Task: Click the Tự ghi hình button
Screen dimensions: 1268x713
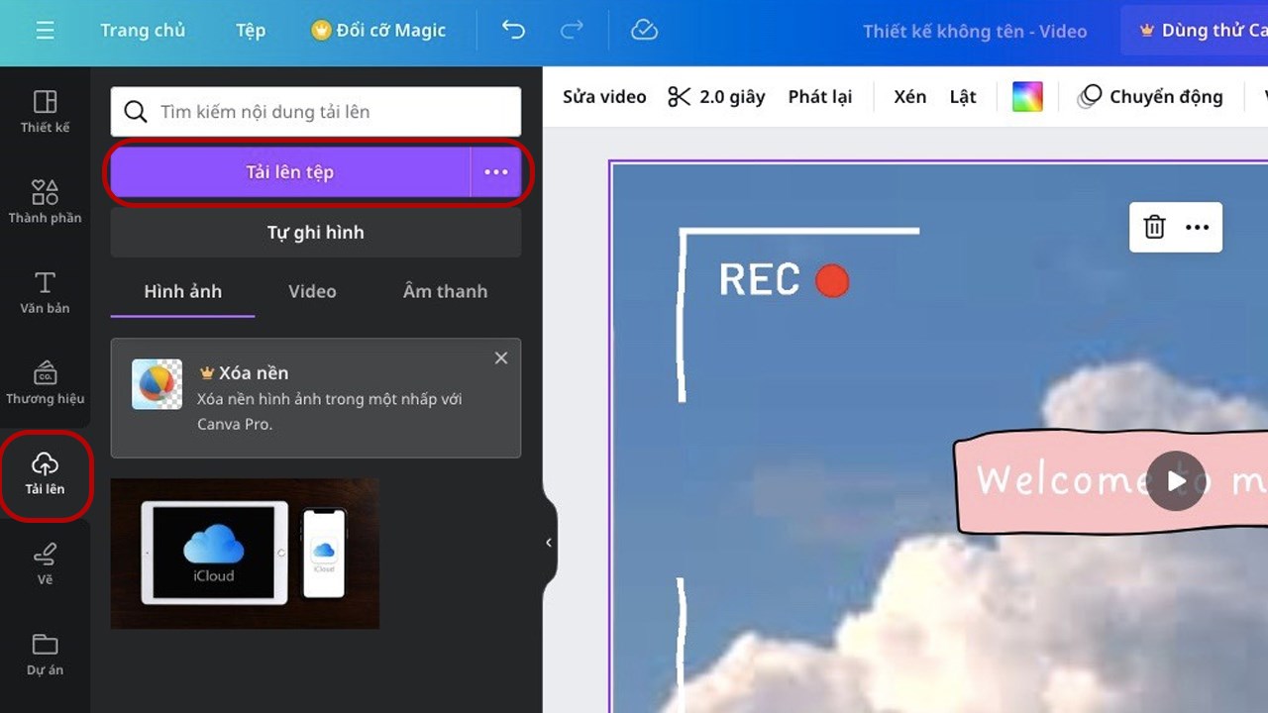Action: tap(316, 233)
